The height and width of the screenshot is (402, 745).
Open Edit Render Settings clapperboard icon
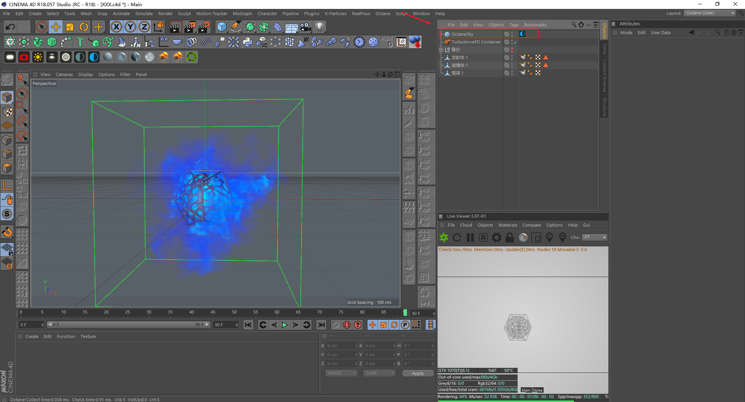click(x=204, y=27)
